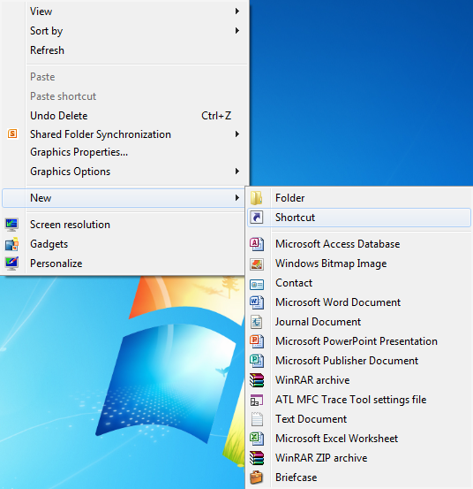Click the WinRAR archive books icon
The image size is (473, 489).
click(257, 380)
